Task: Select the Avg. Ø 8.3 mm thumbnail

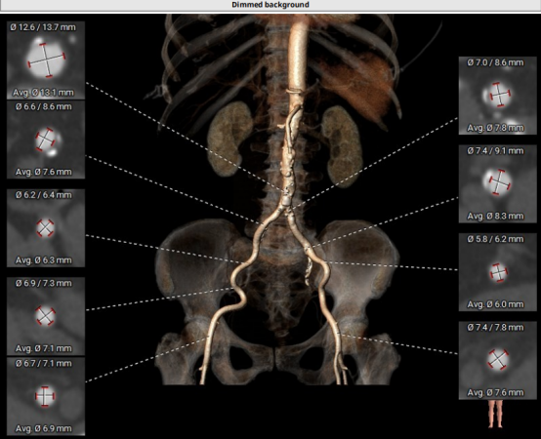Action: point(497,183)
